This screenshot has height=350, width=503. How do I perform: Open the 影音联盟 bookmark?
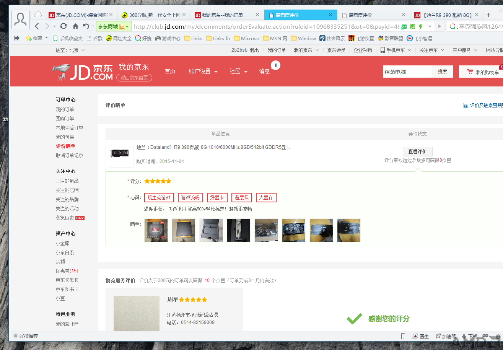pyautogui.click(x=390, y=38)
